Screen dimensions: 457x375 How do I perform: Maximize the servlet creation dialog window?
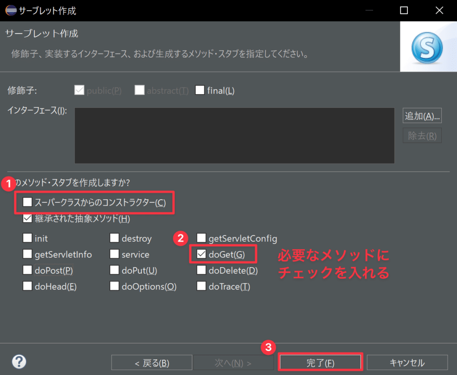click(404, 10)
